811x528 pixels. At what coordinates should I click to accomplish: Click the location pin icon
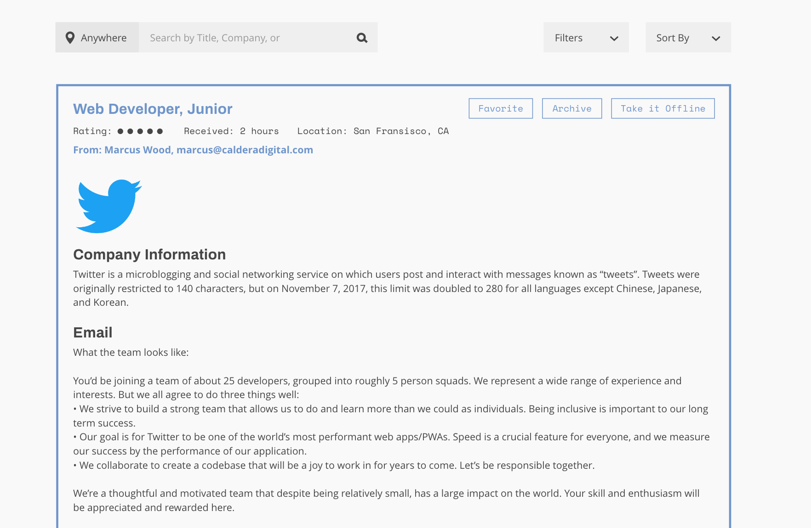click(x=70, y=38)
